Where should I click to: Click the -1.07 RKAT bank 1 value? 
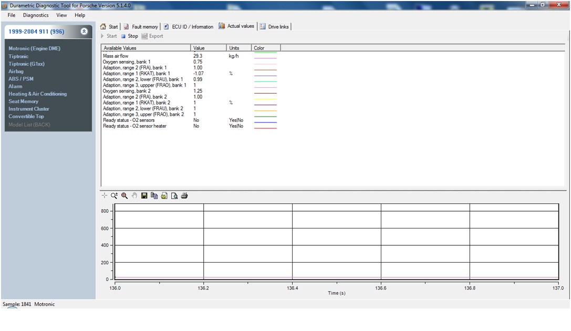[x=199, y=74]
